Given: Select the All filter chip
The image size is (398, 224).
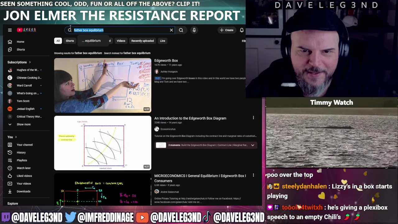Looking at the screenshot, I should 58,41.
